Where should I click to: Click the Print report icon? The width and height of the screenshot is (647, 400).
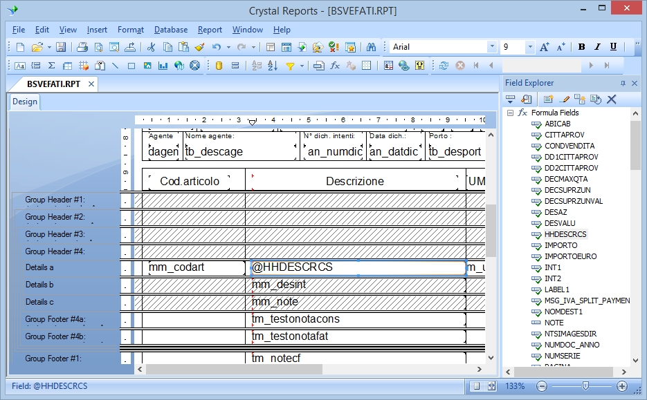point(82,47)
